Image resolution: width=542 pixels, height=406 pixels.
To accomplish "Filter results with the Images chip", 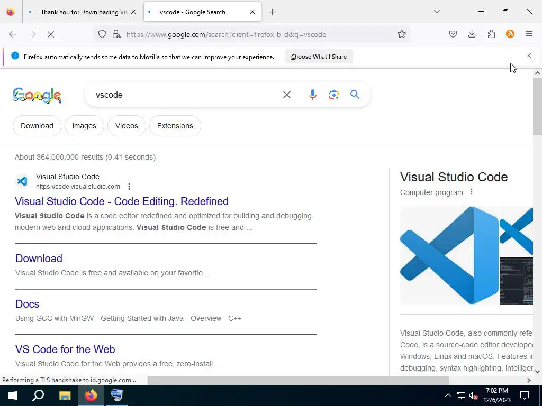I will pyautogui.click(x=84, y=126).
